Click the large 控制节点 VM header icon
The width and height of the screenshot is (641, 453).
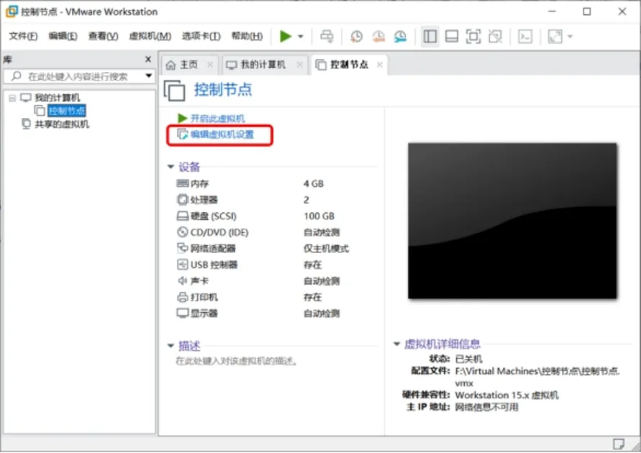tap(175, 91)
